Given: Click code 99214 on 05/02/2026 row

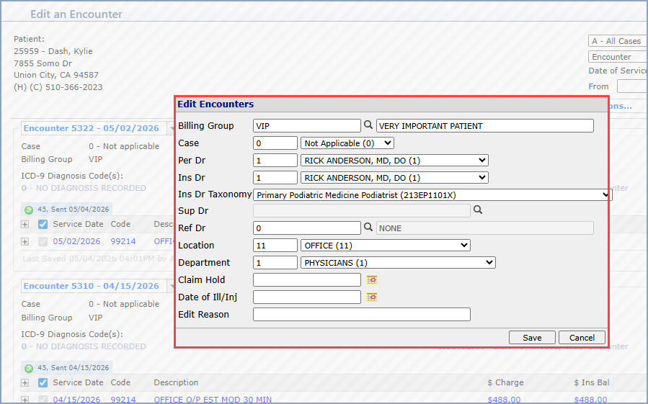Looking at the screenshot, I should 123,241.
